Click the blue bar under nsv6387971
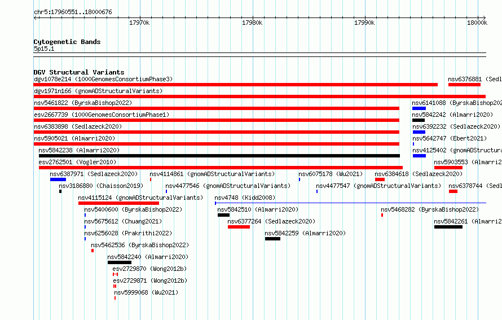 click(x=58, y=179)
